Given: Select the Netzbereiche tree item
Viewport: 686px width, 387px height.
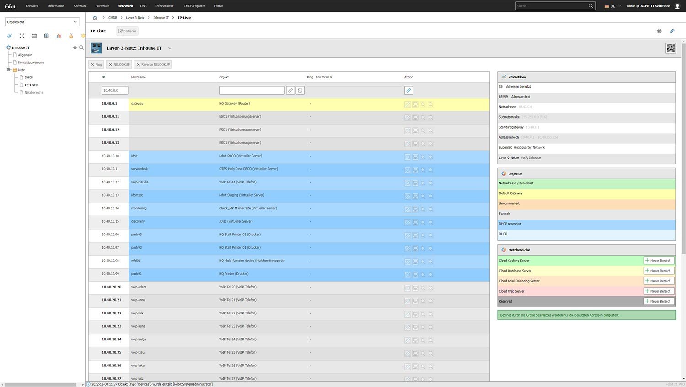Looking at the screenshot, I should (x=34, y=93).
